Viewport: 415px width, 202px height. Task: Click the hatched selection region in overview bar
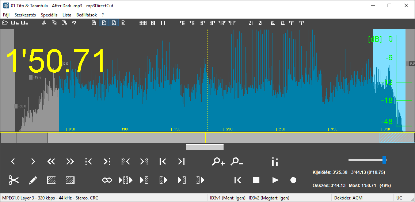[x=397, y=138]
